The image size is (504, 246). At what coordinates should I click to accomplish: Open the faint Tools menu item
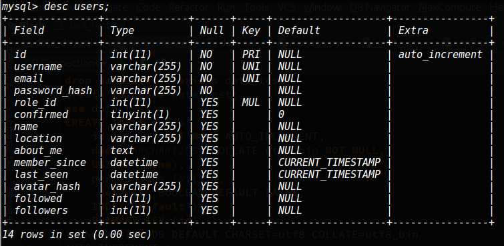[x=256, y=7]
